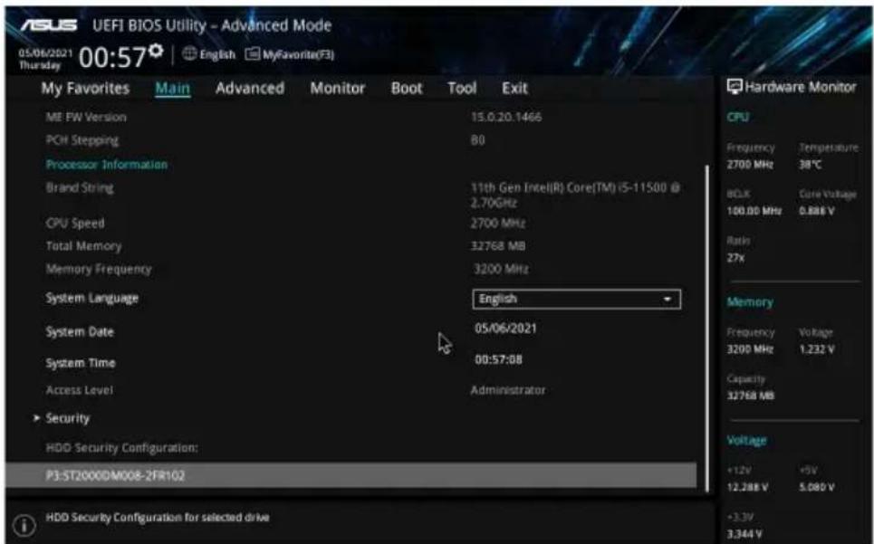Click the +12V 12.288 V reading
874x544 pixels.
tap(747, 487)
